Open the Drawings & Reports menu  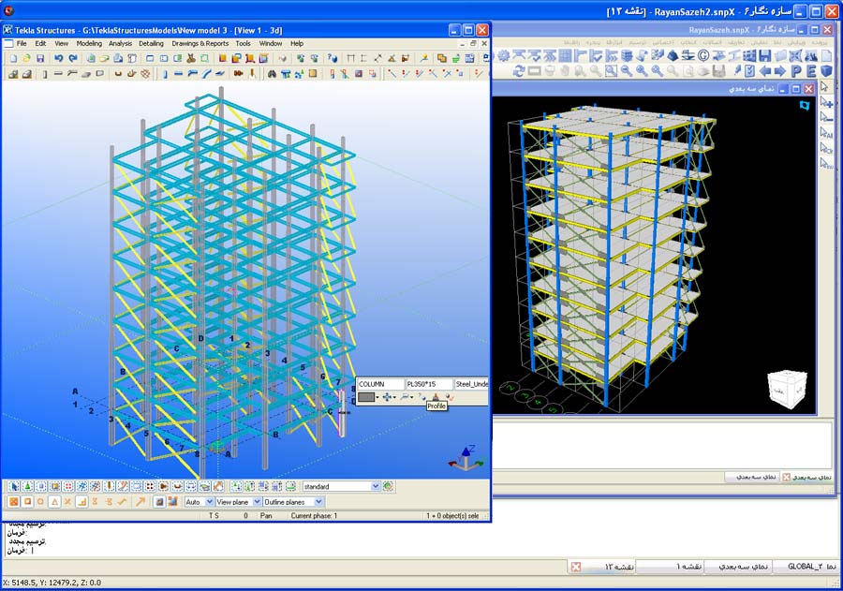tap(200, 43)
